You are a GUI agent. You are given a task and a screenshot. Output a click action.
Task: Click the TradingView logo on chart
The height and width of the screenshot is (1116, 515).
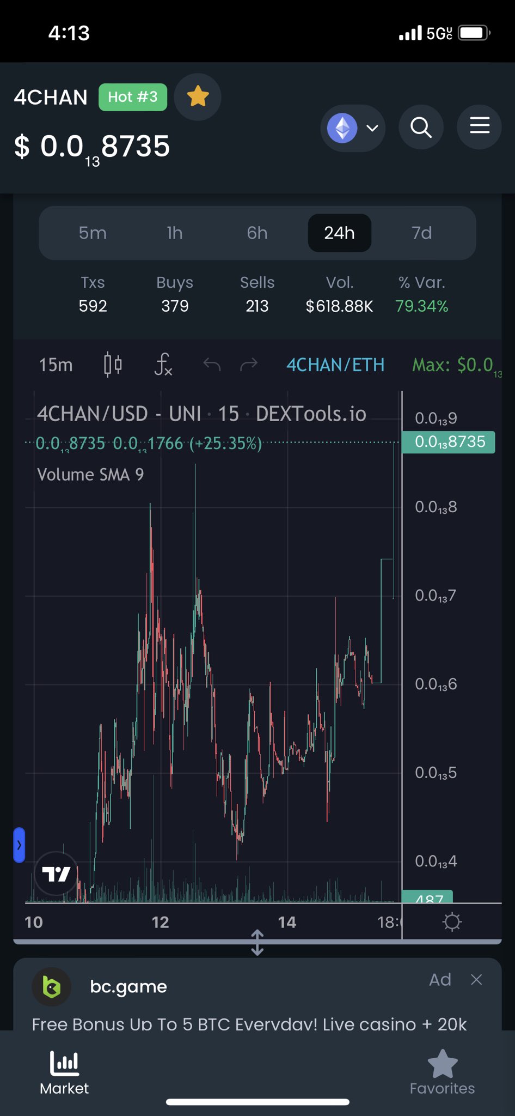pyautogui.click(x=56, y=874)
